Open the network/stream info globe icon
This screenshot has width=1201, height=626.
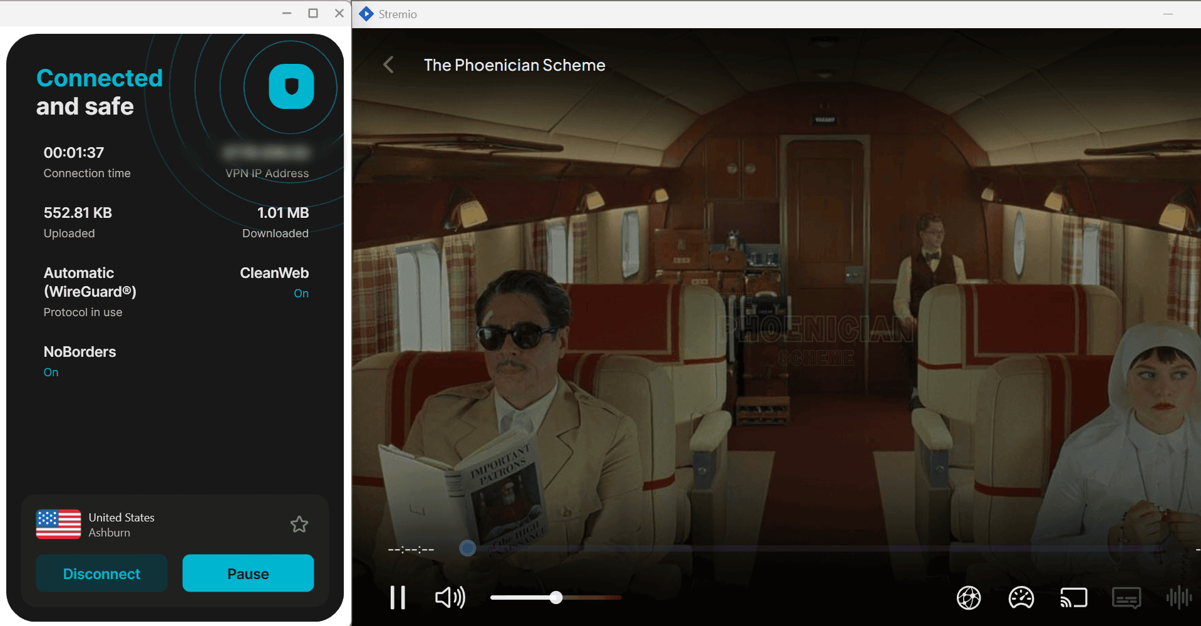[x=969, y=597]
